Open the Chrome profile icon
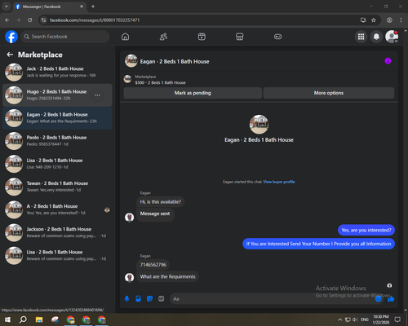The height and width of the screenshot is (326, 408). pyautogui.click(x=389, y=20)
